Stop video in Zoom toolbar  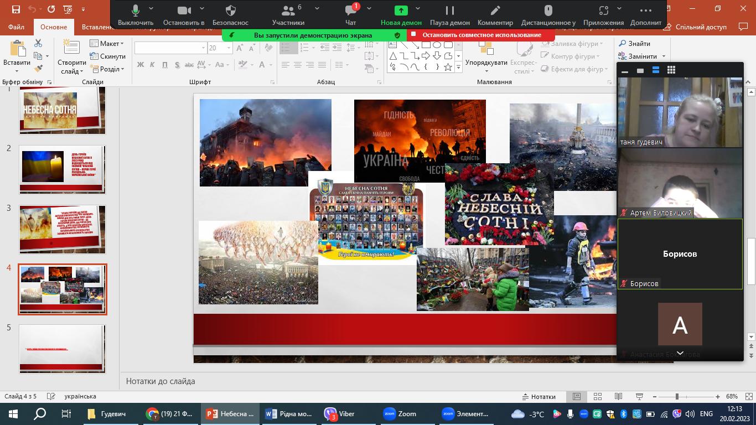(x=184, y=15)
